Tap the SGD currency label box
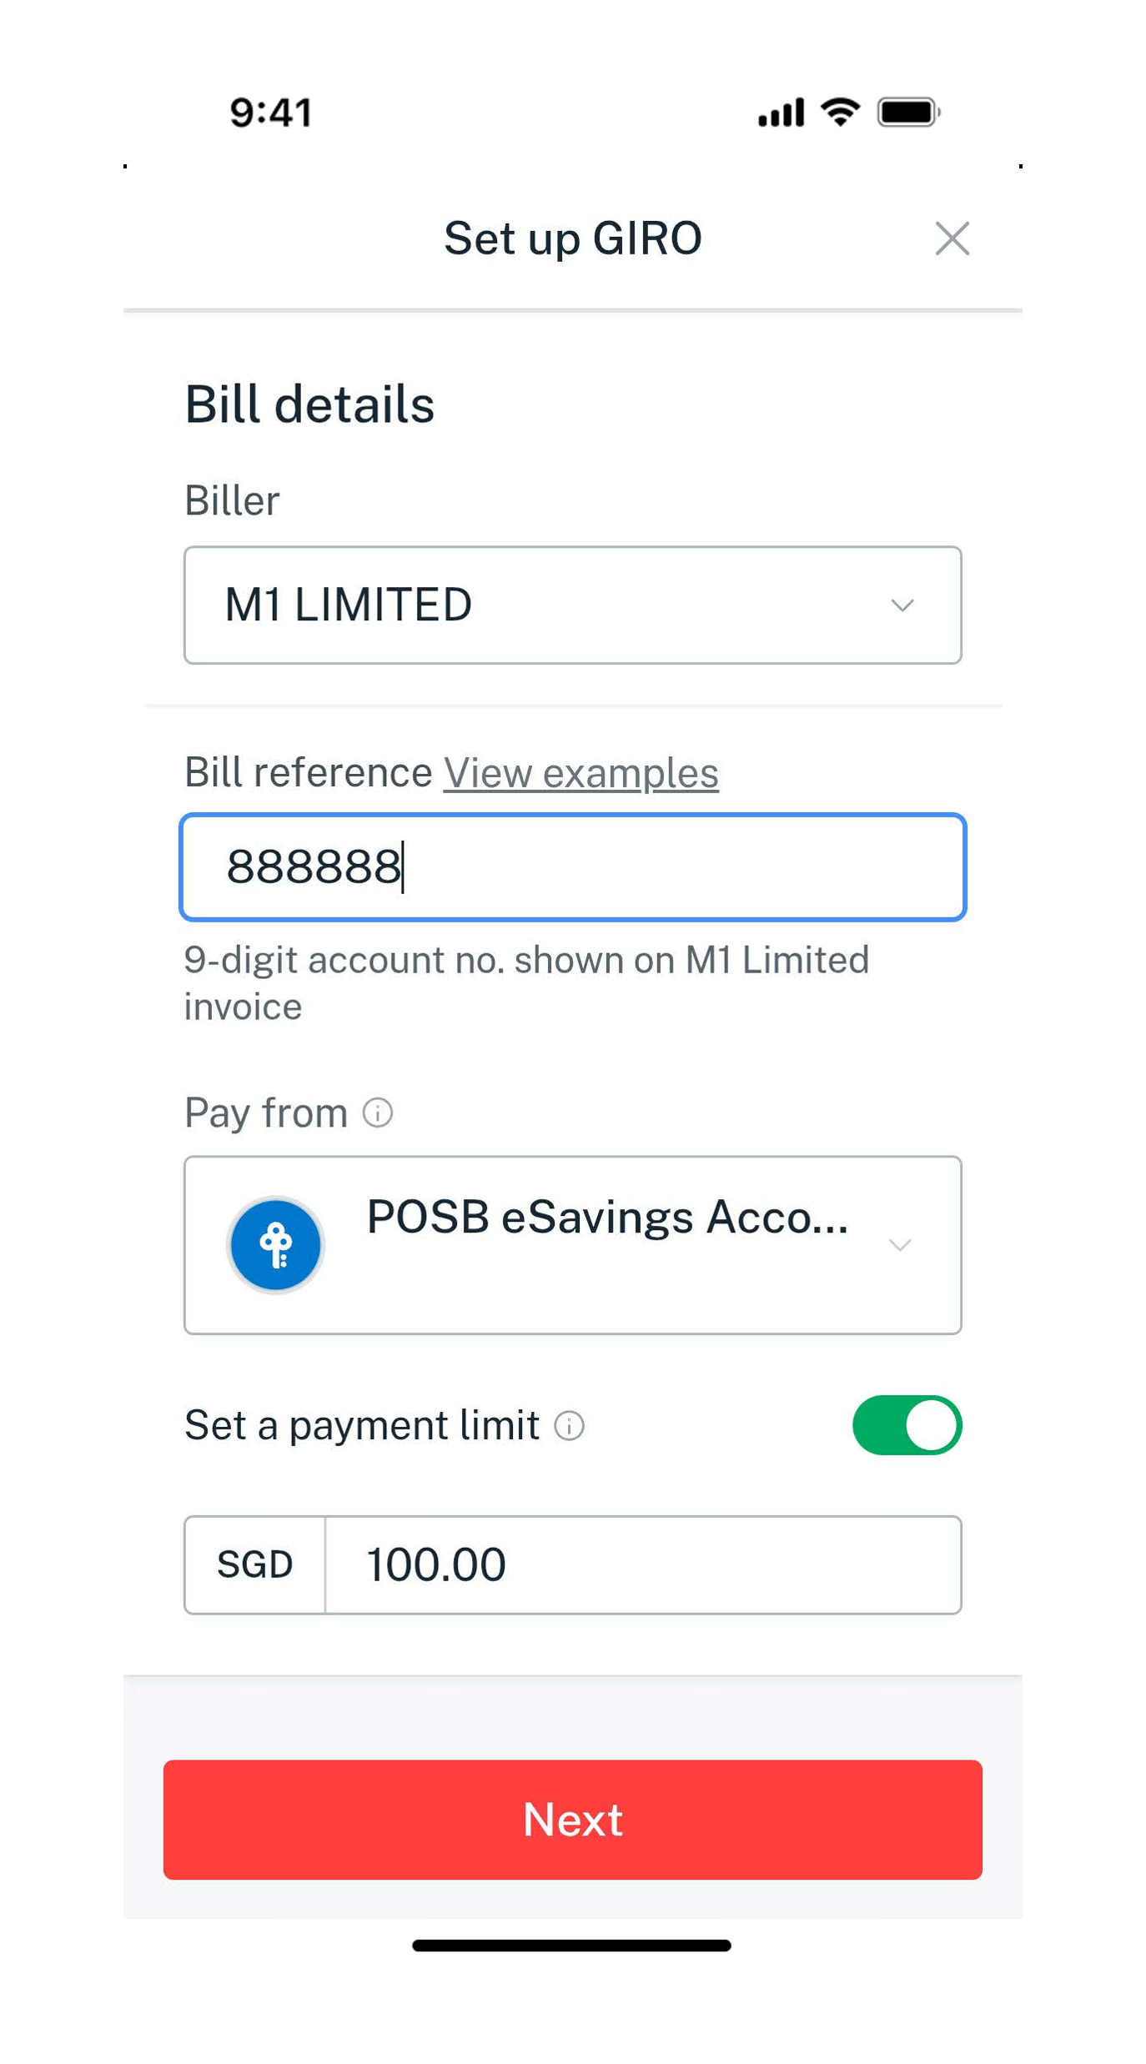The height and width of the screenshot is (2064, 1146). point(254,1564)
